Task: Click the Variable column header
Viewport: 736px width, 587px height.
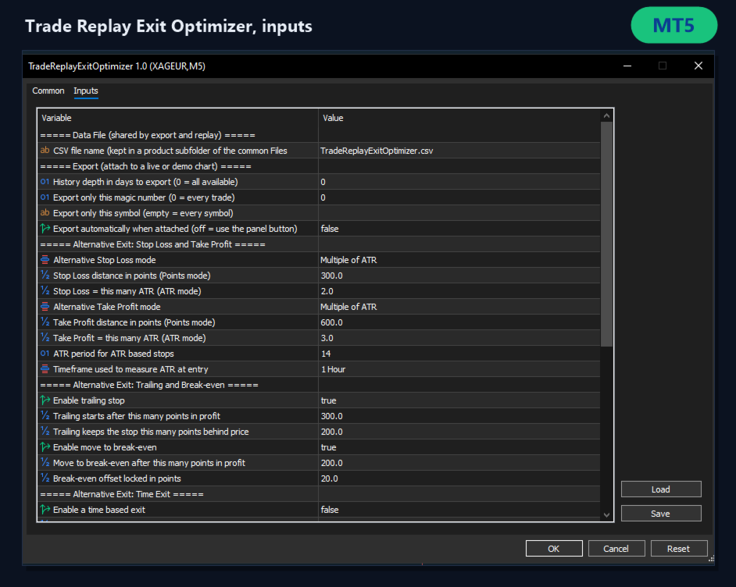Action: pos(178,118)
